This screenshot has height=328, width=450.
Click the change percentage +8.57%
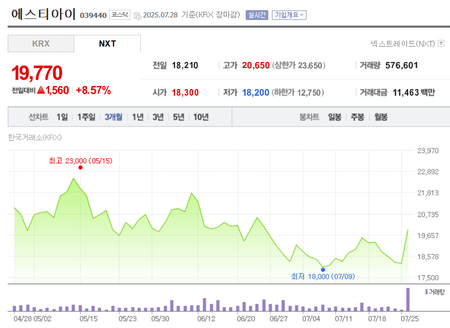pos(93,91)
